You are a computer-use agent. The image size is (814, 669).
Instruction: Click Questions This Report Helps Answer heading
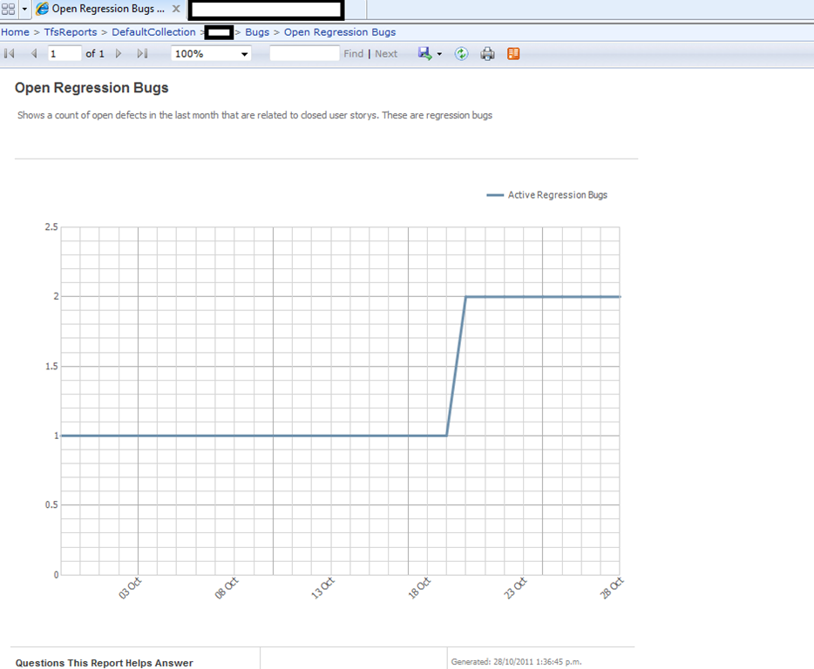(105, 663)
